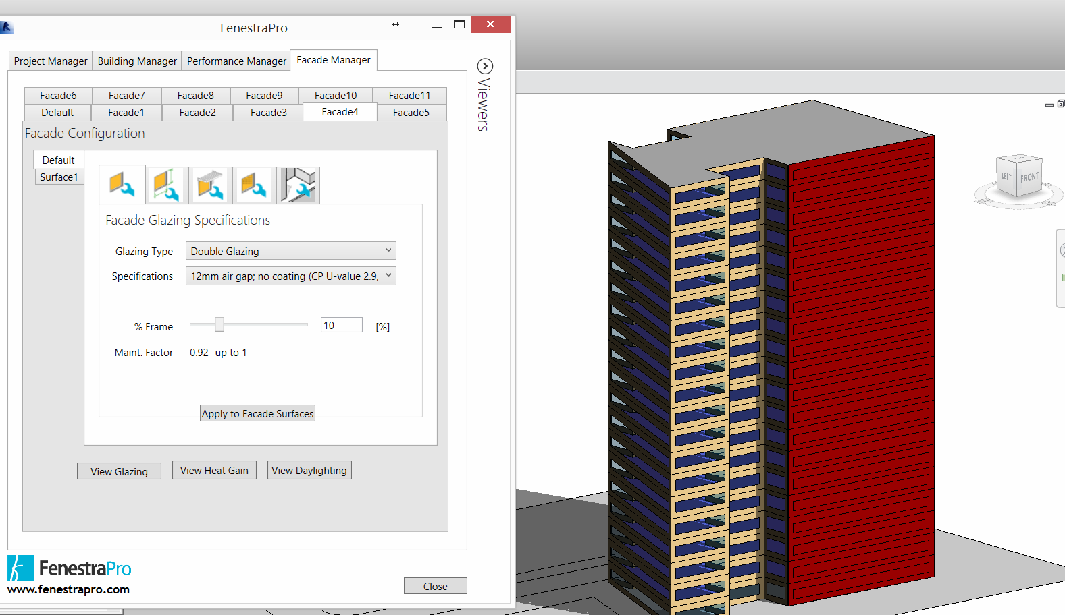
Task: Open the Specifications dropdown
Action: point(290,276)
